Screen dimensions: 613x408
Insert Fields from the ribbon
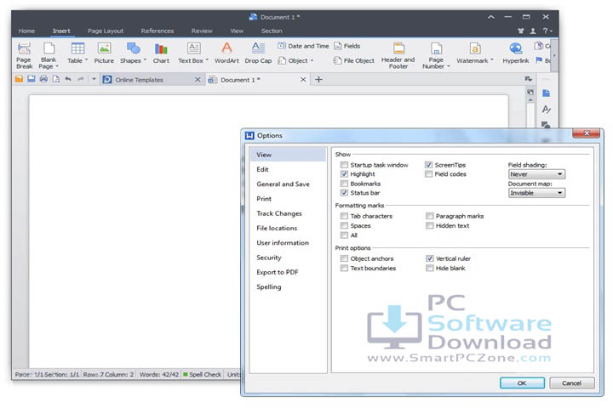tap(347, 46)
